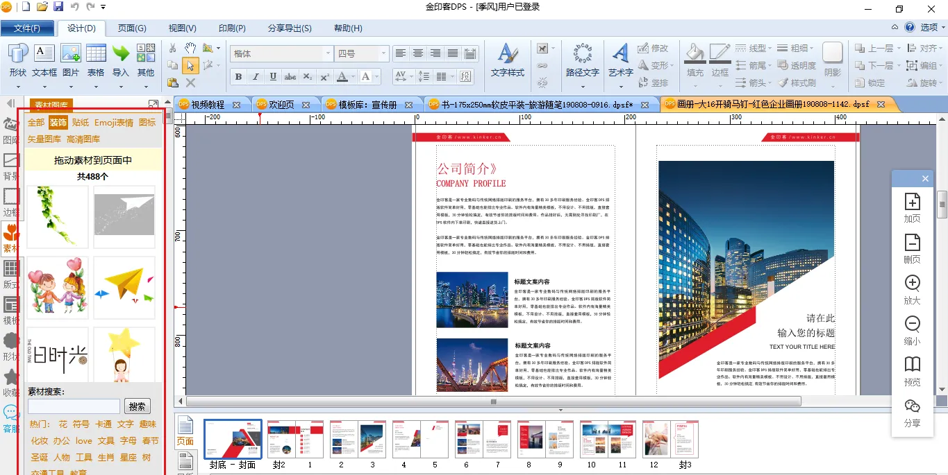Click the font color A swatch

click(341, 76)
